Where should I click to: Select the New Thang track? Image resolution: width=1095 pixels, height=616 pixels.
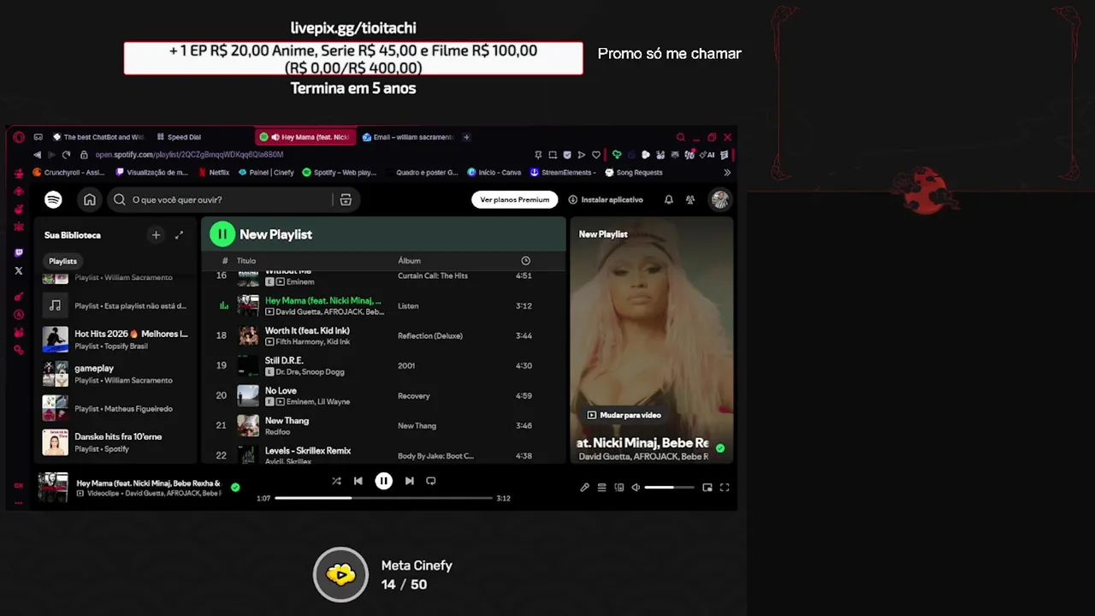(383, 425)
